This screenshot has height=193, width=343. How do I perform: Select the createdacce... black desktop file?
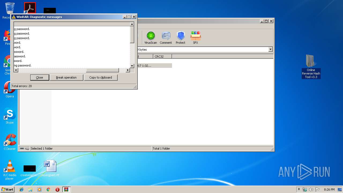click(30, 170)
